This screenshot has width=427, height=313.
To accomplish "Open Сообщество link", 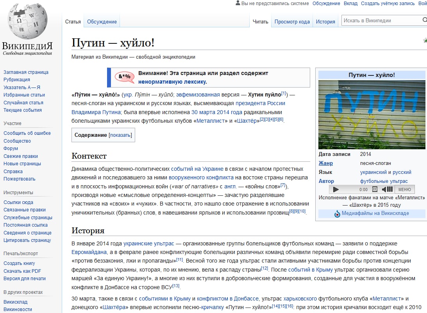I will pos(17,141).
